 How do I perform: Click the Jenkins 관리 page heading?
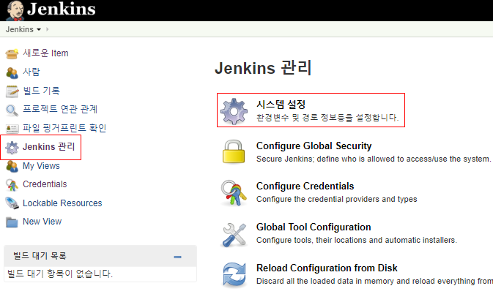(263, 68)
